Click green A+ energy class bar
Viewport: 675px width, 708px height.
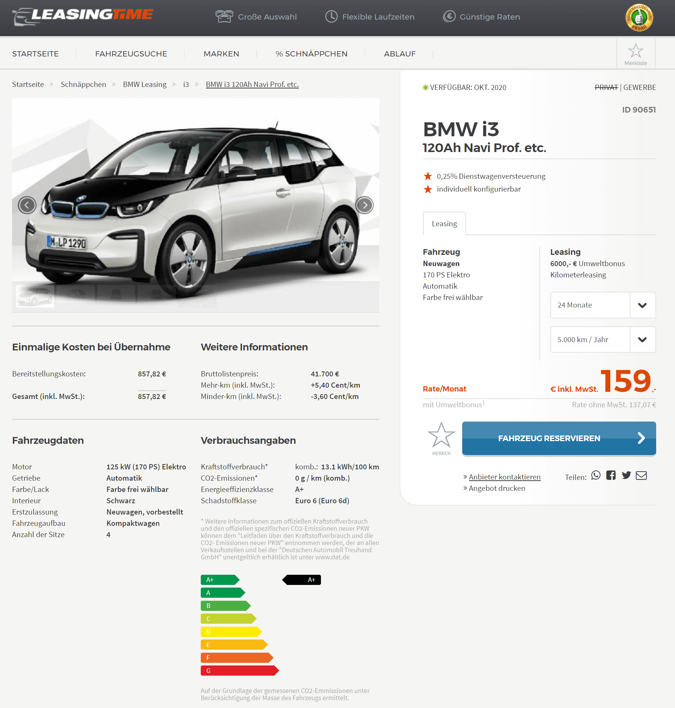coord(220,580)
